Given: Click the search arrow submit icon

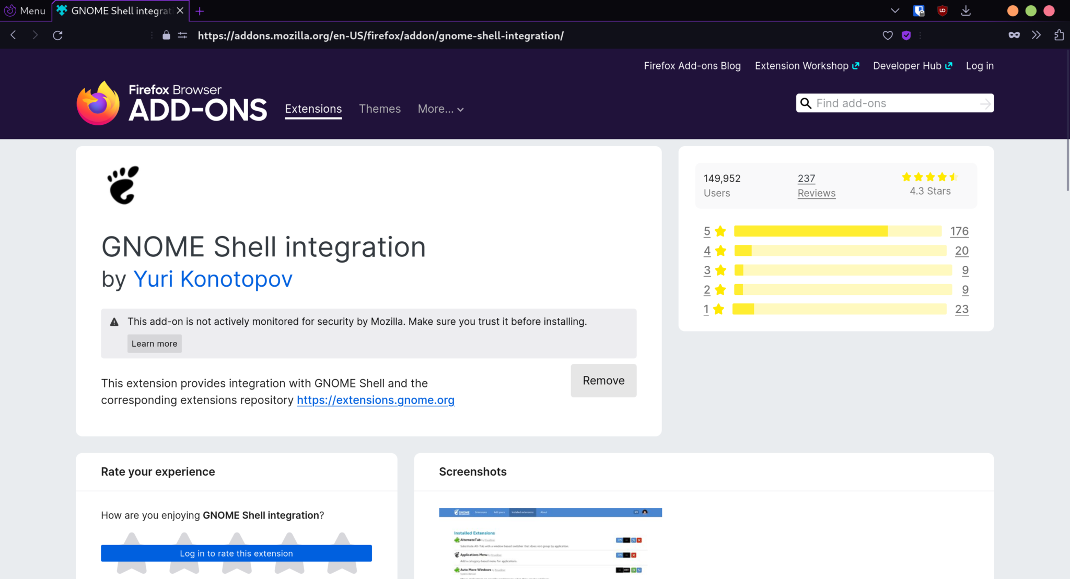Looking at the screenshot, I should point(985,103).
